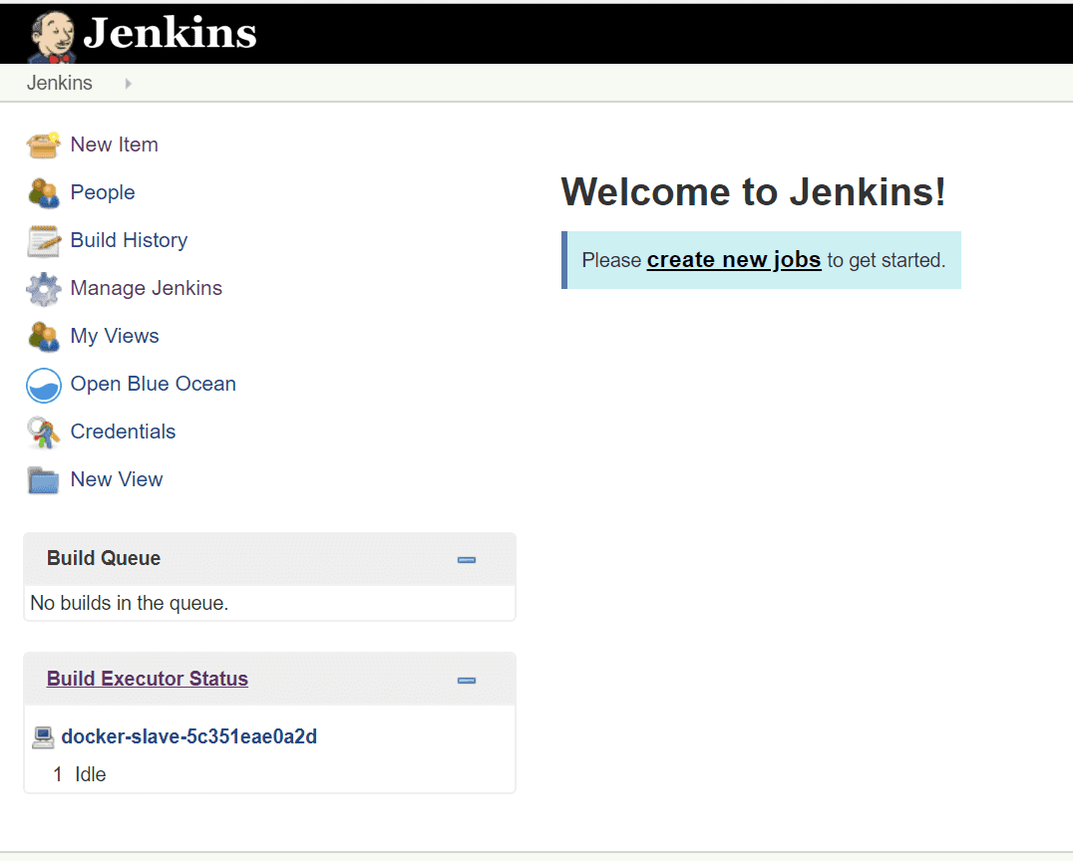Follow the create new jobs link
Image resolution: width=1073 pixels, height=861 pixels.
(733, 260)
